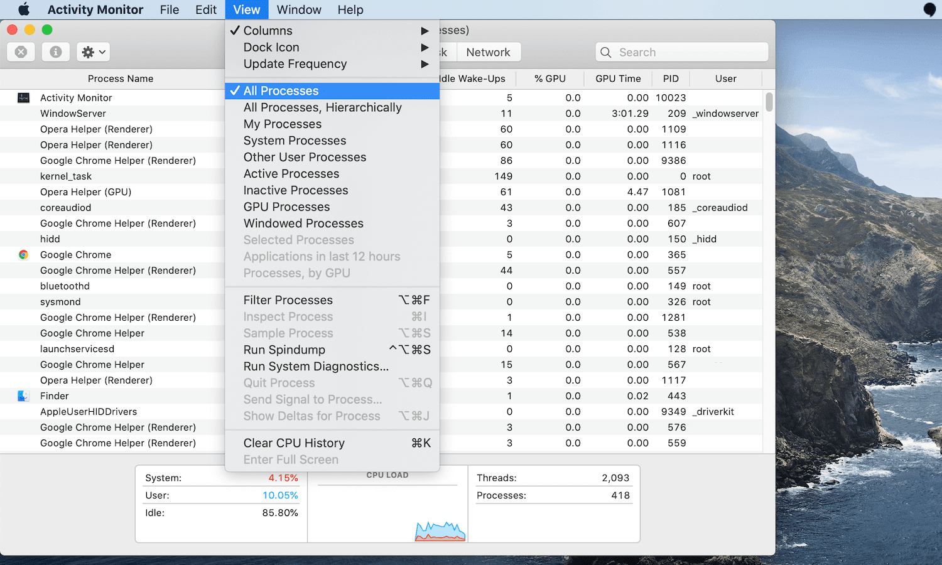Image resolution: width=942 pixels, height=565 pixels.
Task: Select the Finder icon next to its process
Action: (x=23, y=395)
